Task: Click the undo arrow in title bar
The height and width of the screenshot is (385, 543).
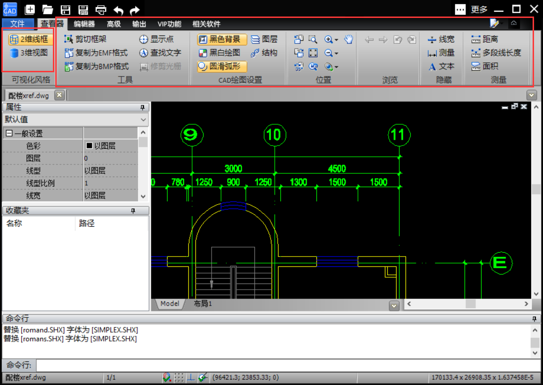Action: pos(118,9)
